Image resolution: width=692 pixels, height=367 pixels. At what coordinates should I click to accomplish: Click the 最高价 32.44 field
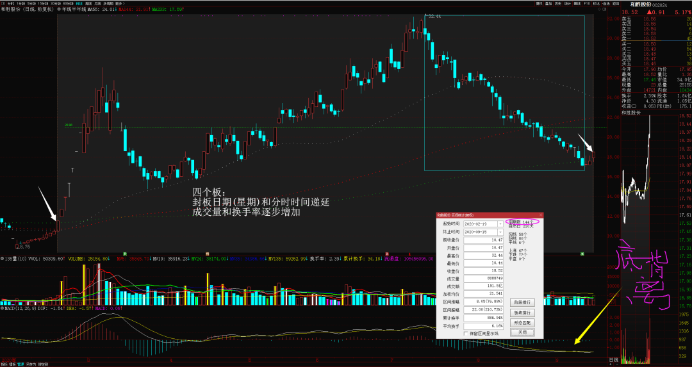pos(483,256)
